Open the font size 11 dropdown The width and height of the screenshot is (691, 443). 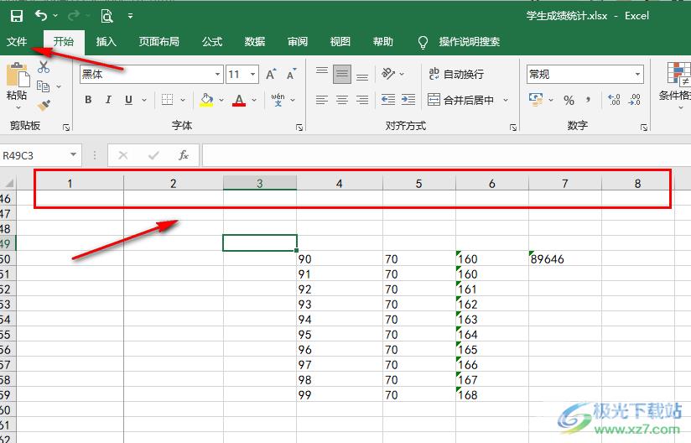[x=253, y=74]
